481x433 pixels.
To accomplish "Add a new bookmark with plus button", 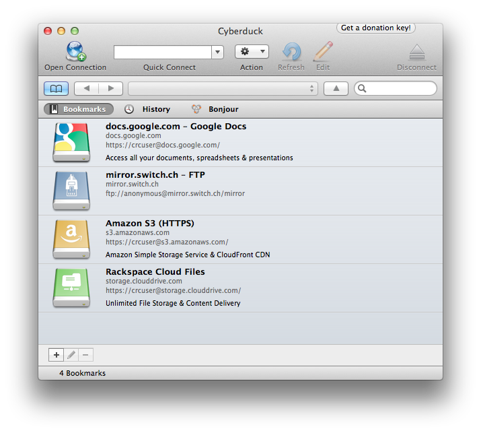I will coord(56,355).
